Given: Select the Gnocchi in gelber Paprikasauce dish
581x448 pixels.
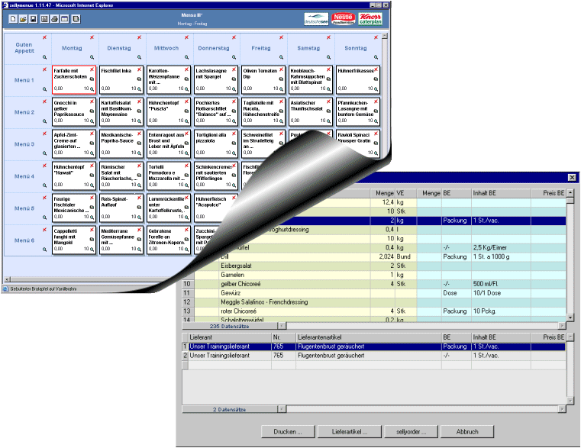Looking at the screenshot, I should (74, 112).
